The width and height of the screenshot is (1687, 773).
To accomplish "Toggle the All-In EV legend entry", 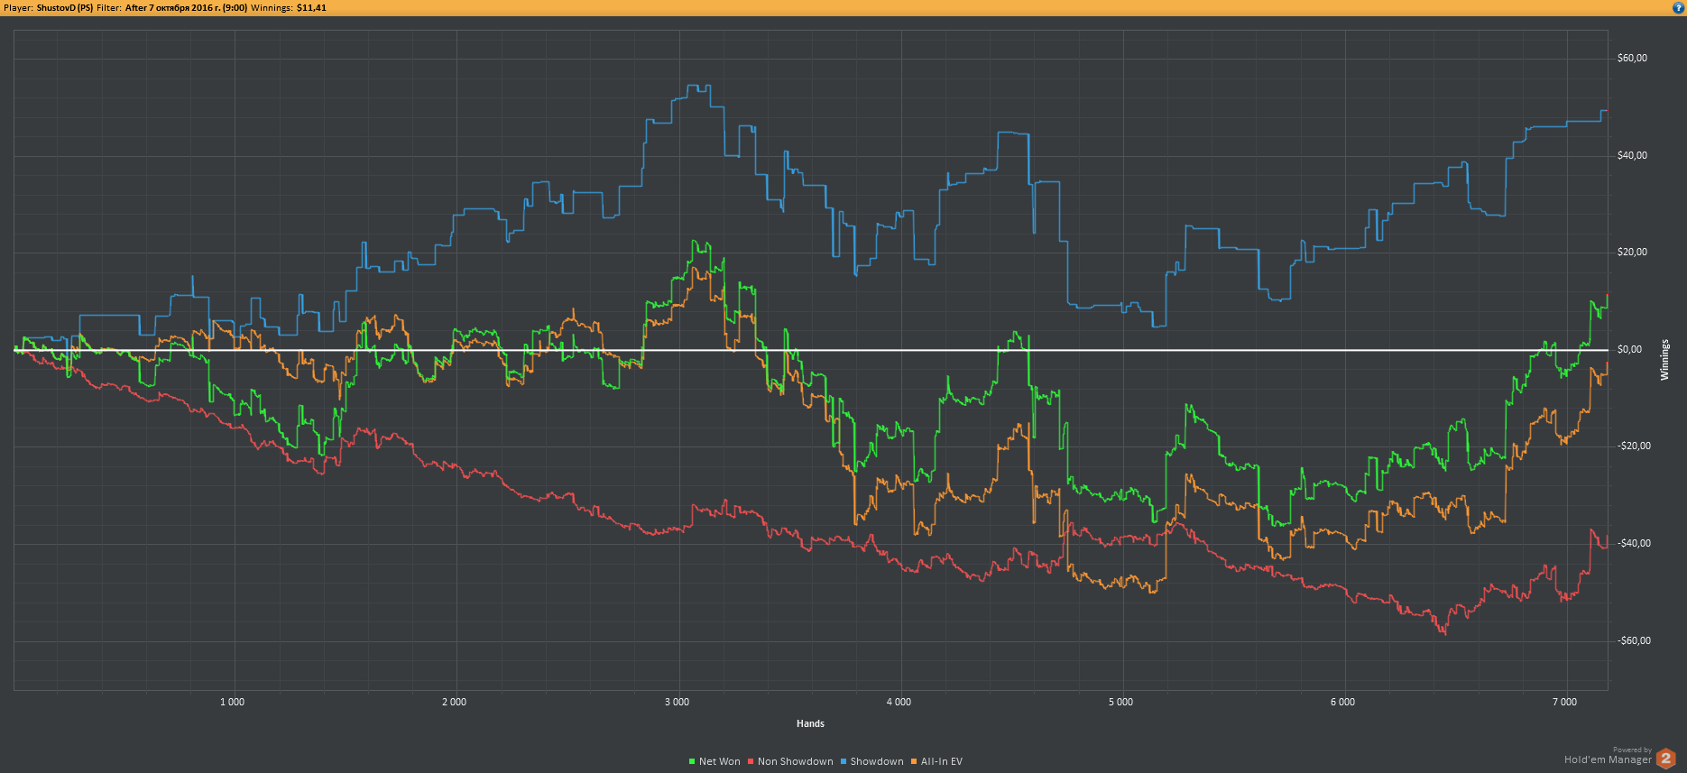I will (x=936, y=761).
